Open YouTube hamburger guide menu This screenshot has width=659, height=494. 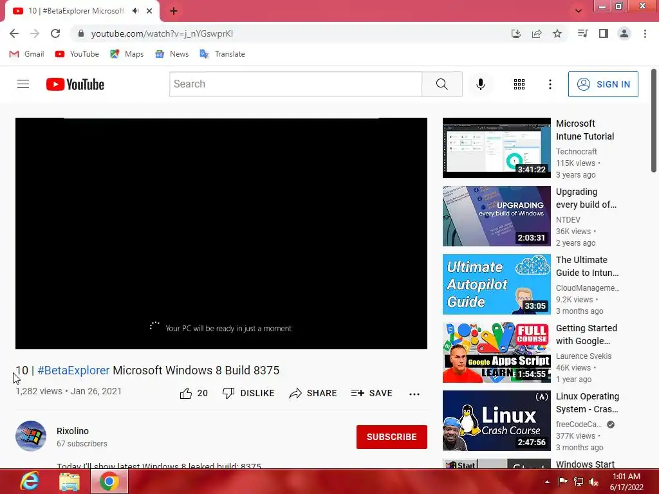point(23,84)
